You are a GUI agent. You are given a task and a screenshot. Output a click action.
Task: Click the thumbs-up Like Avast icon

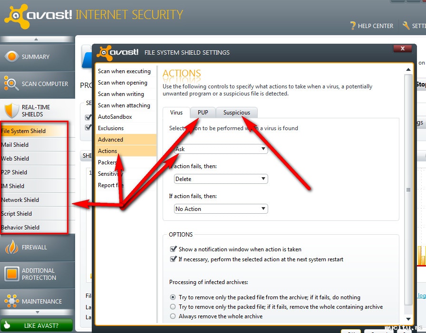(7, 325)
